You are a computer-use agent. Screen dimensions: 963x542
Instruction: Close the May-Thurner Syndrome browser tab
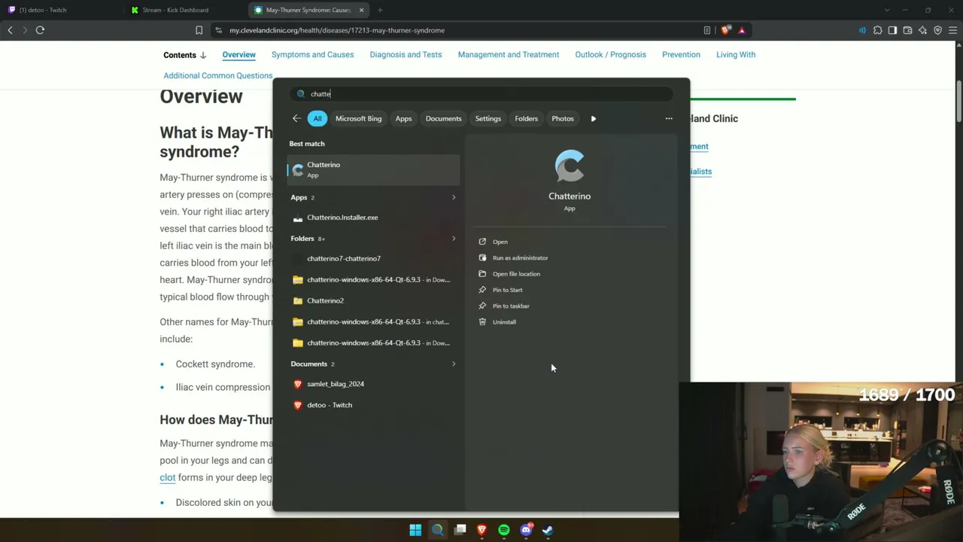point(361,10)
